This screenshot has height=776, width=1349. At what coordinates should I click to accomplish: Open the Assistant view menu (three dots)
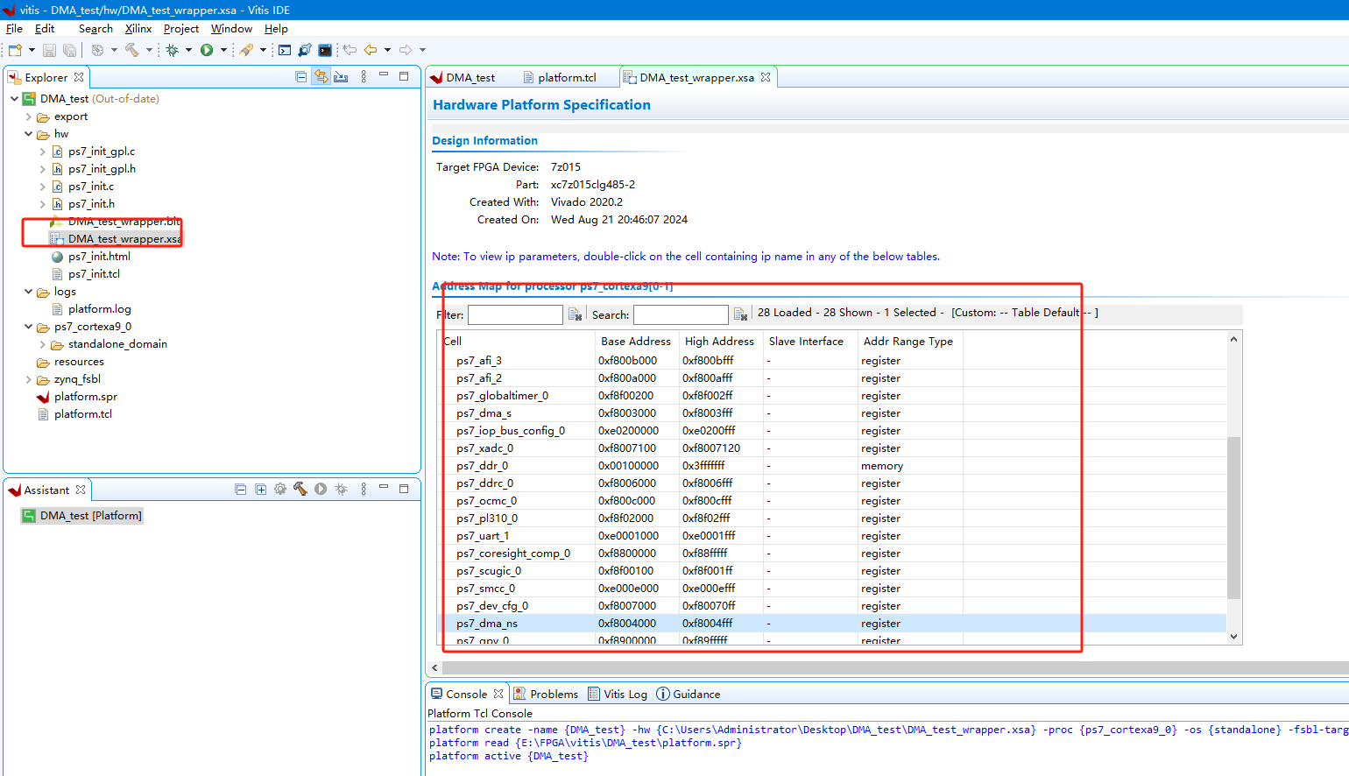(x=364, y=490)
